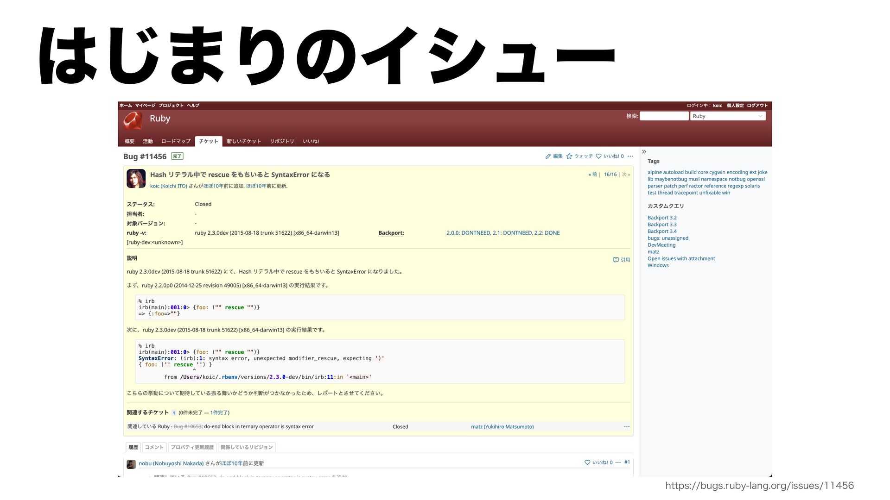The image size is (890, 500).
Task: Switch to the 概要 tab
Action: pyautogui.click(x=129, y=141)
